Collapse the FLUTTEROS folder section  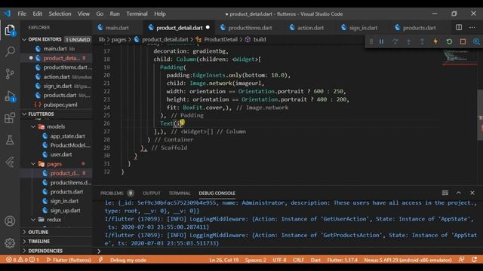pyautogui.click(x=24, y=114)
